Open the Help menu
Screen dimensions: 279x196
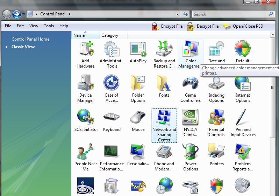[x=64, y=26]
